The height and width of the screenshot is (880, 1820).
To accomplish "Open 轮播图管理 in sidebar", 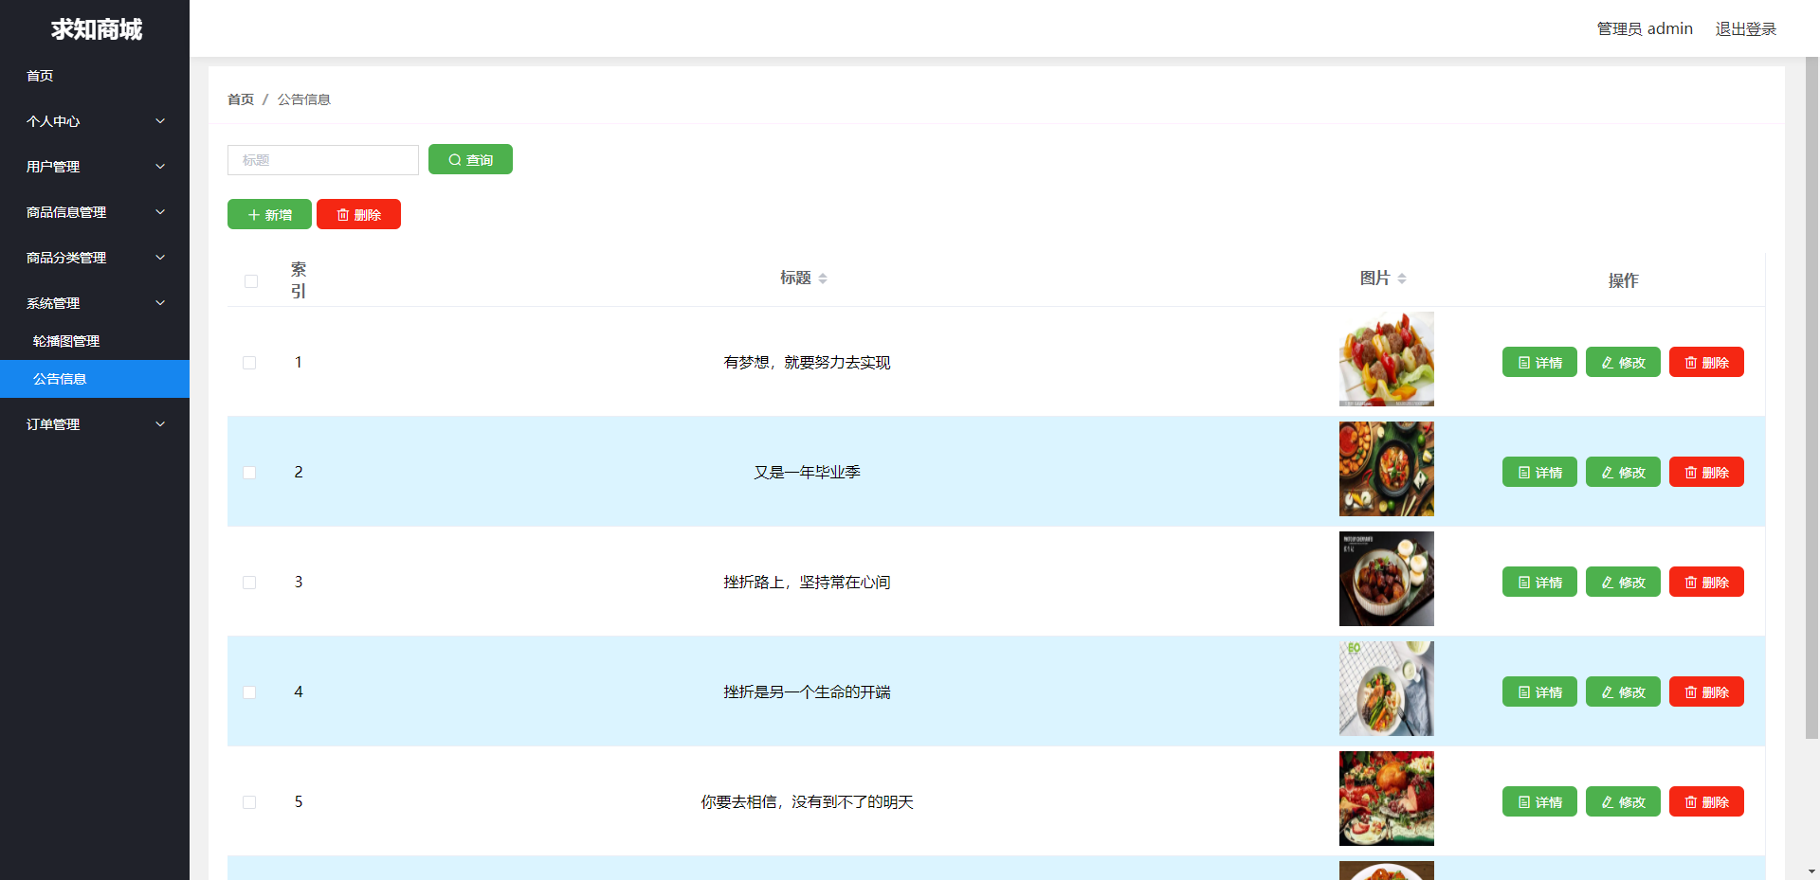I will click(x=95, y=341).
